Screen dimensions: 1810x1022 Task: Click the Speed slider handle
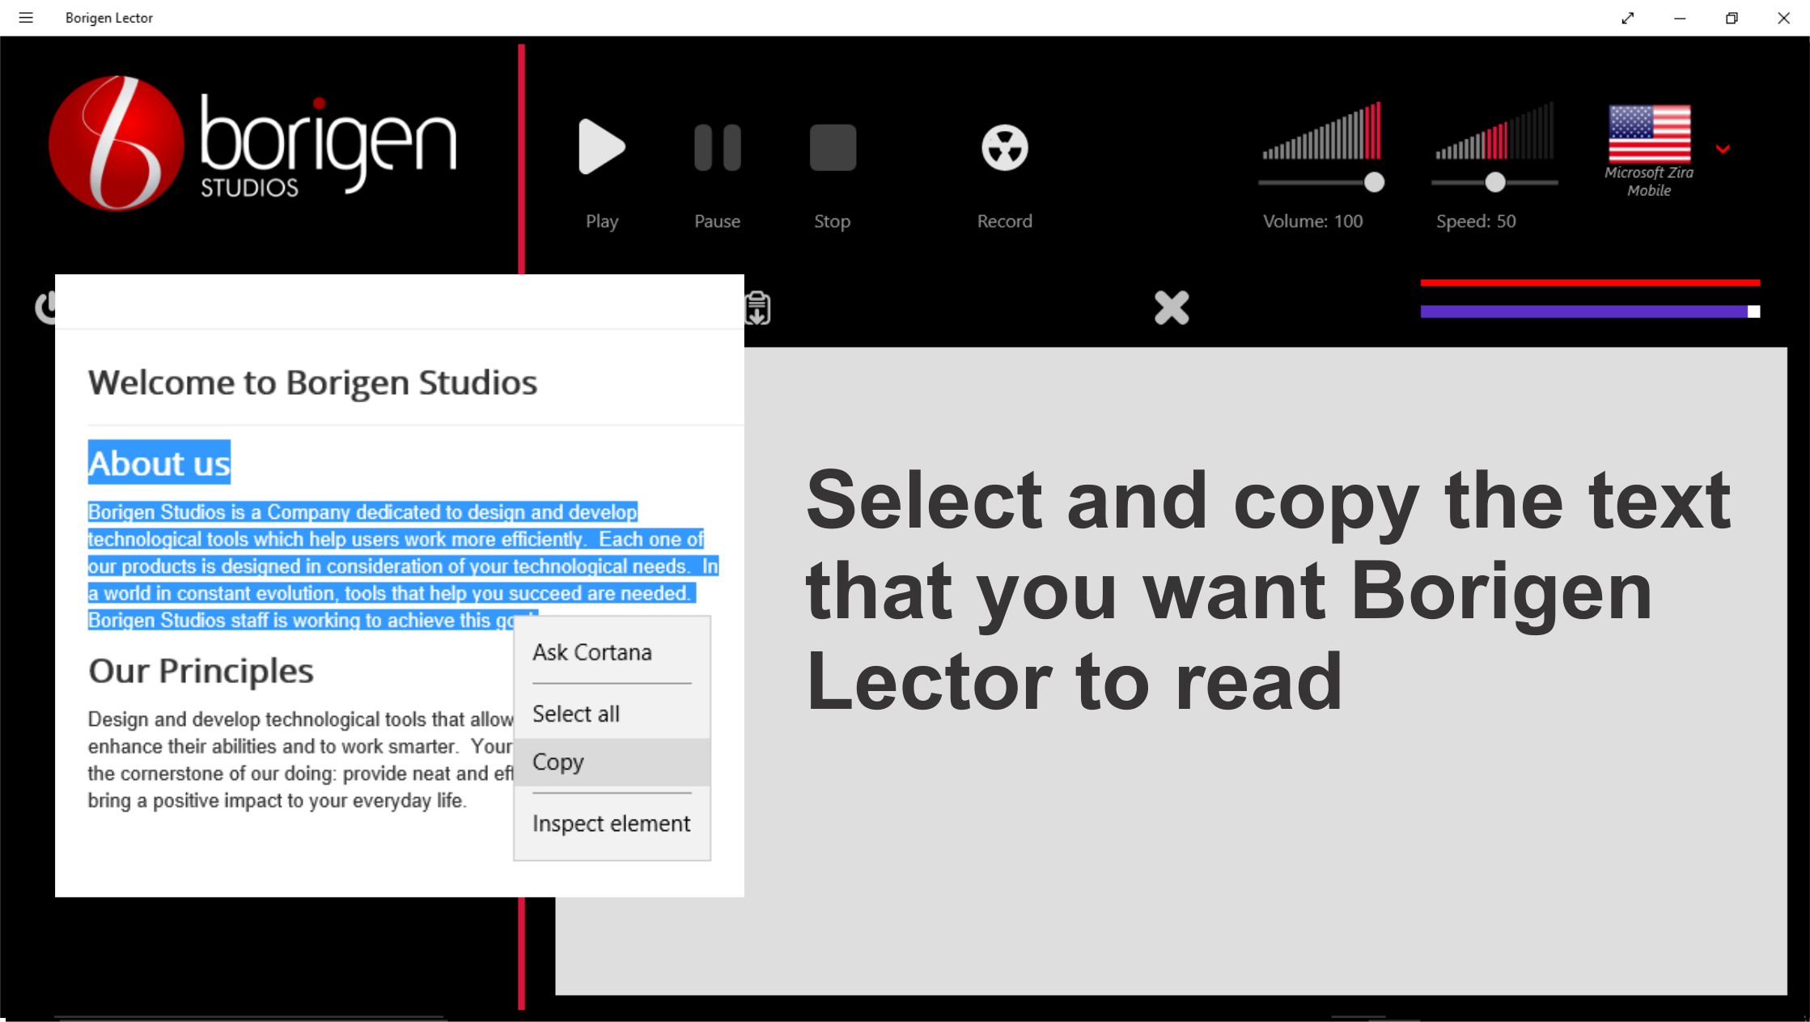(1494, 182)
